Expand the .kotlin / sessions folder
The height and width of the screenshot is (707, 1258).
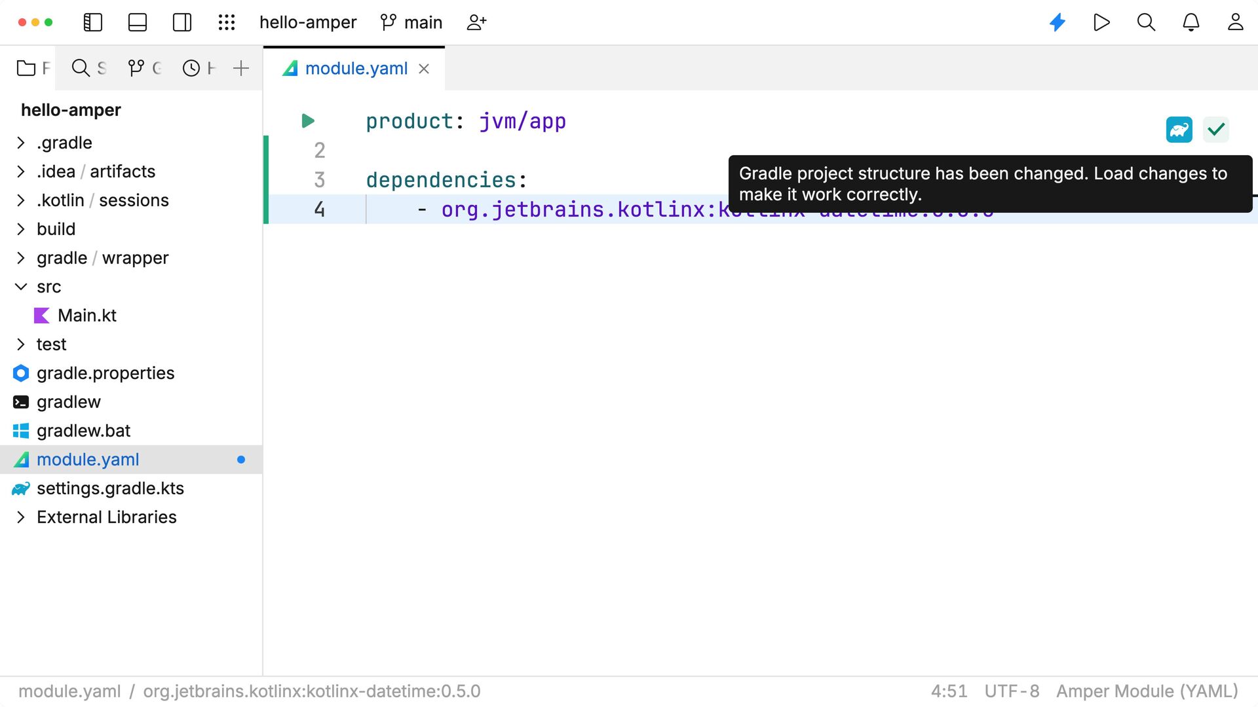coord(21,200)
